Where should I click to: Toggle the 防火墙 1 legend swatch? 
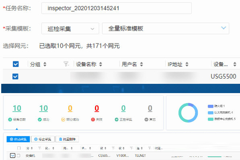pyautogui.click(x=211, y=106)
